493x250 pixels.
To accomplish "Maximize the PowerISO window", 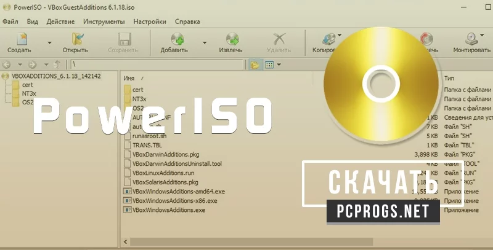I will (x=489, y=7).
